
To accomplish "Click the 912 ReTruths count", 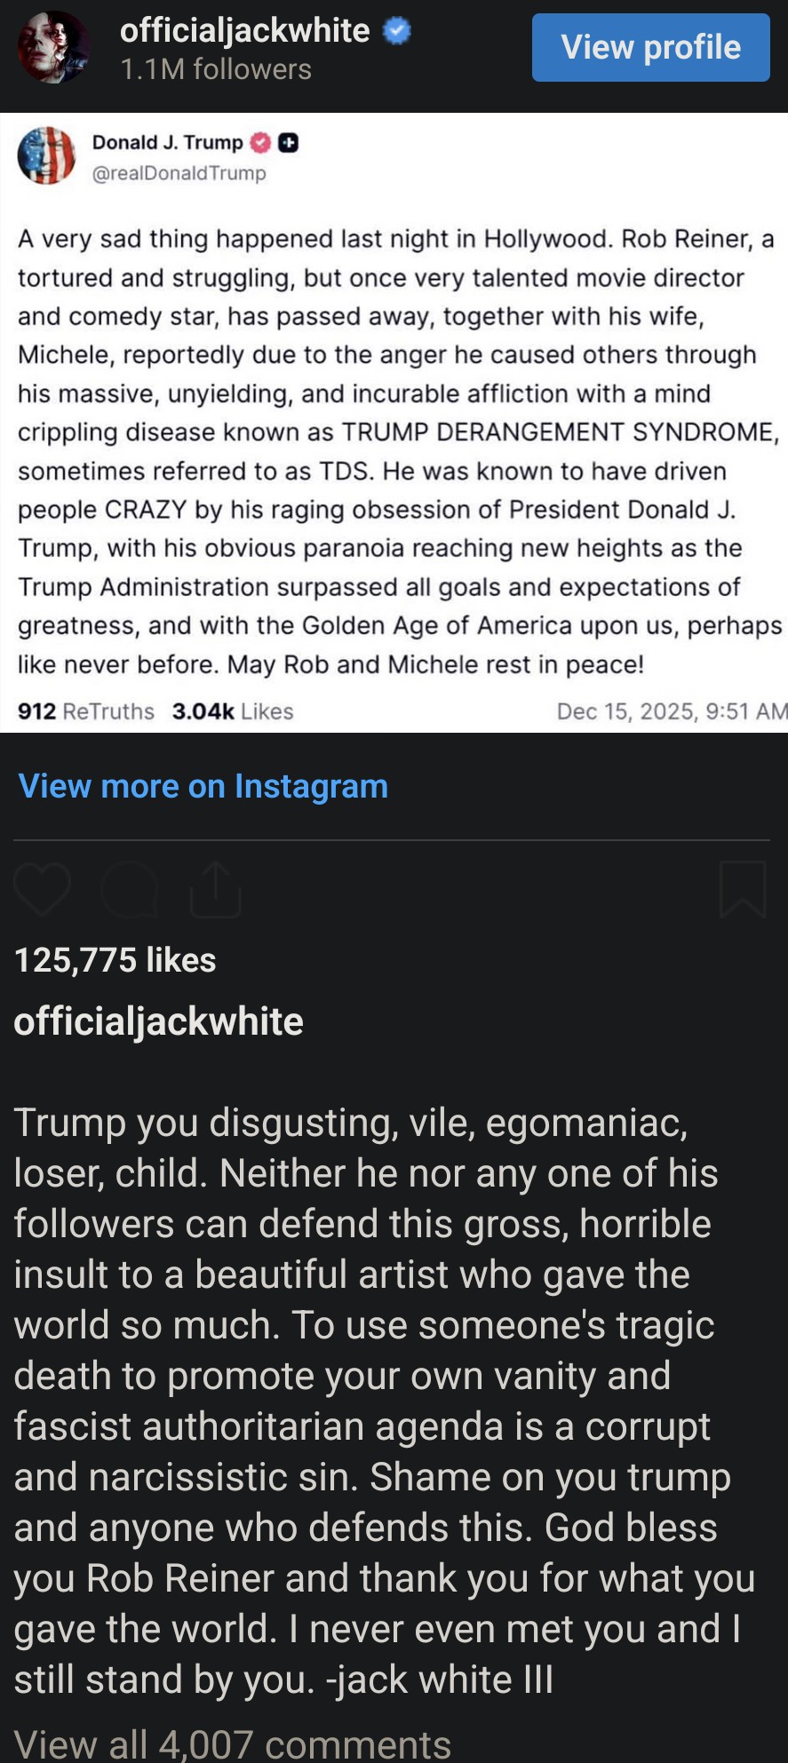I will point(85,711).
